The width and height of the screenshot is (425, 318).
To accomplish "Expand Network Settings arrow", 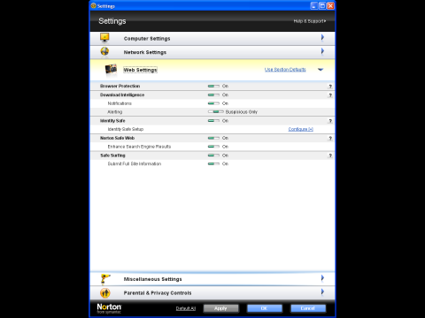I will tap(322, 51).
